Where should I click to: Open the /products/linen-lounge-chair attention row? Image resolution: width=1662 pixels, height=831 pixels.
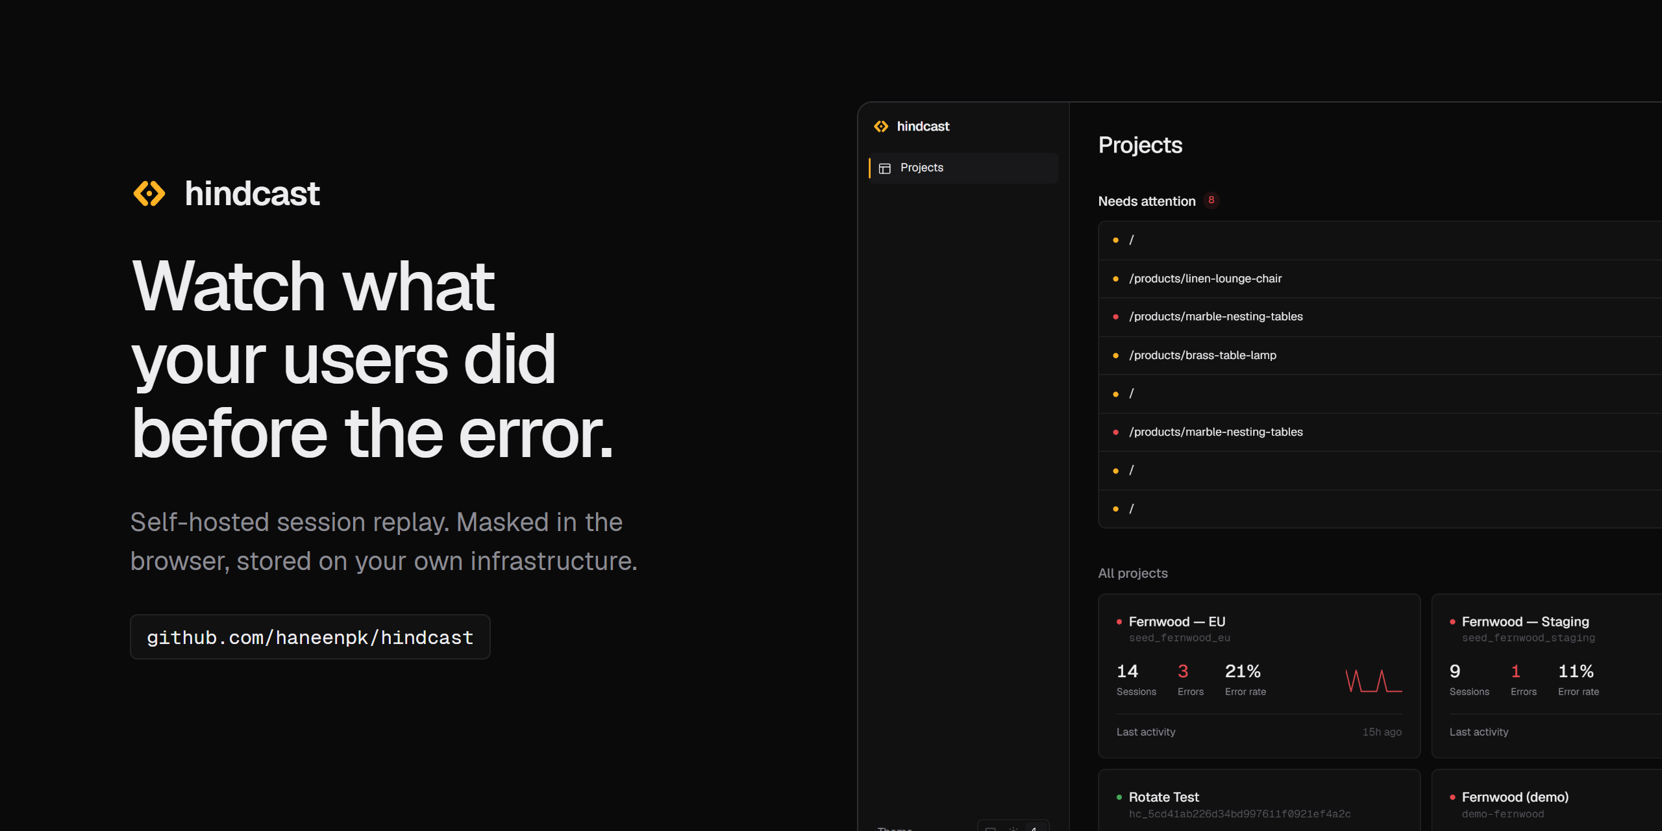(x=1380, y=279)
